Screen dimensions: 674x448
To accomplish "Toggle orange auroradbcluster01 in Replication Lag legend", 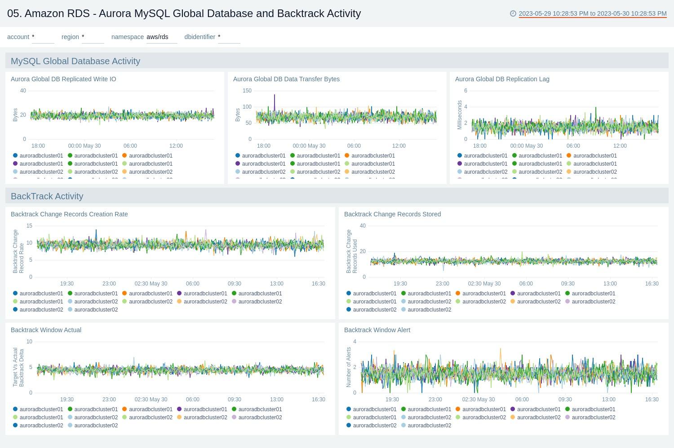I will coord(591,156).
